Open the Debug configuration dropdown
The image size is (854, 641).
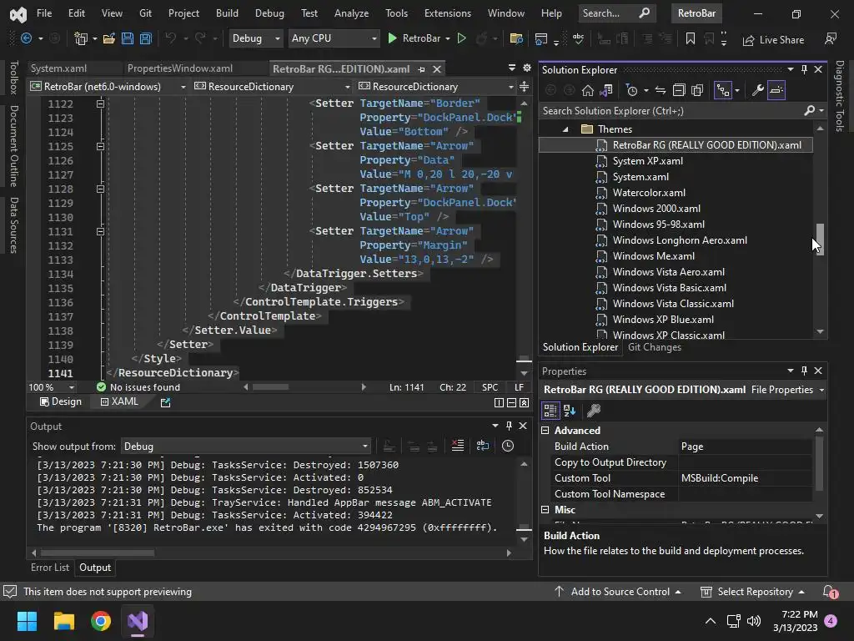coord(255,38)
